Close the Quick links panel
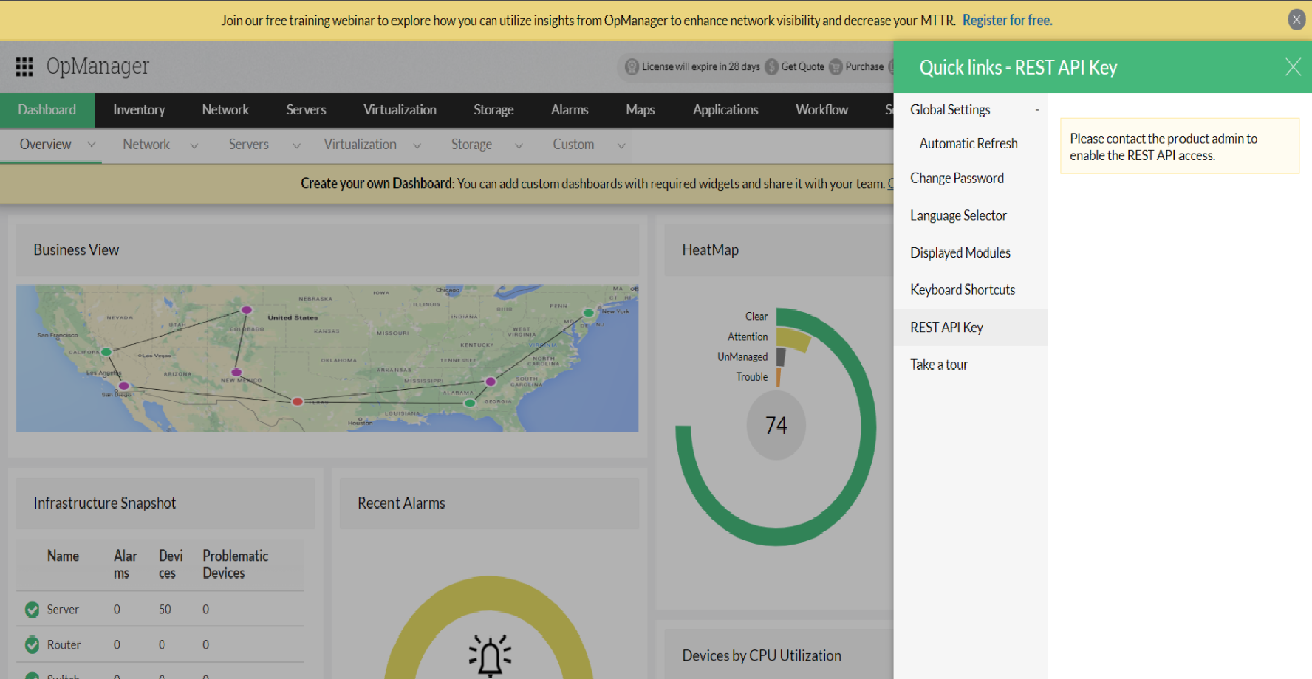 pyautogui.click(x=1292, y=67)
